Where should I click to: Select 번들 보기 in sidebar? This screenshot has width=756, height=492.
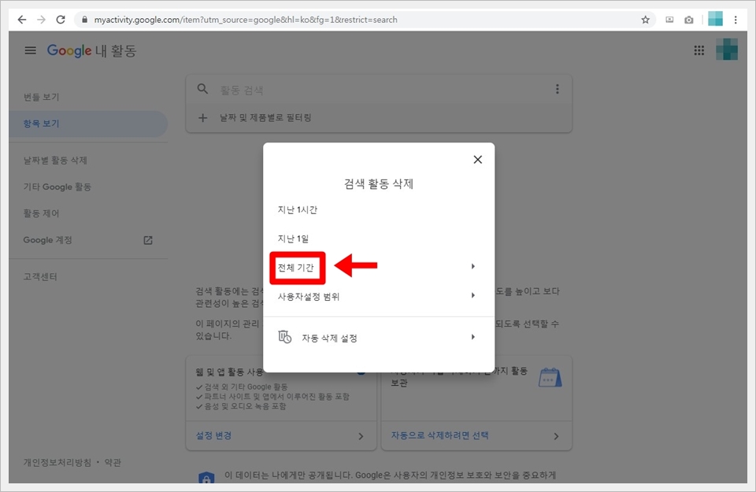coord(42,97)
